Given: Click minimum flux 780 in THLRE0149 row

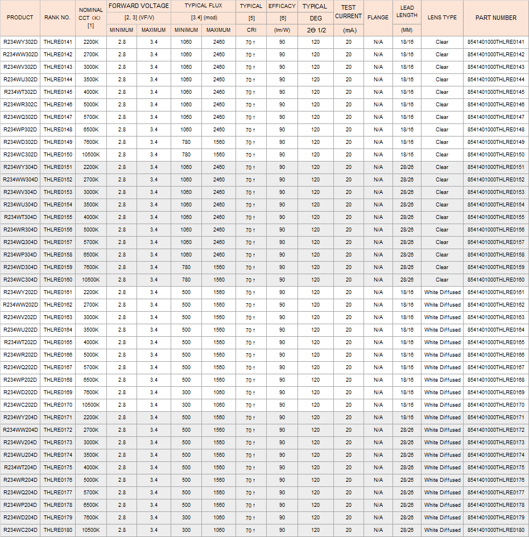Looking at the screenshot, I should point(186,142).
